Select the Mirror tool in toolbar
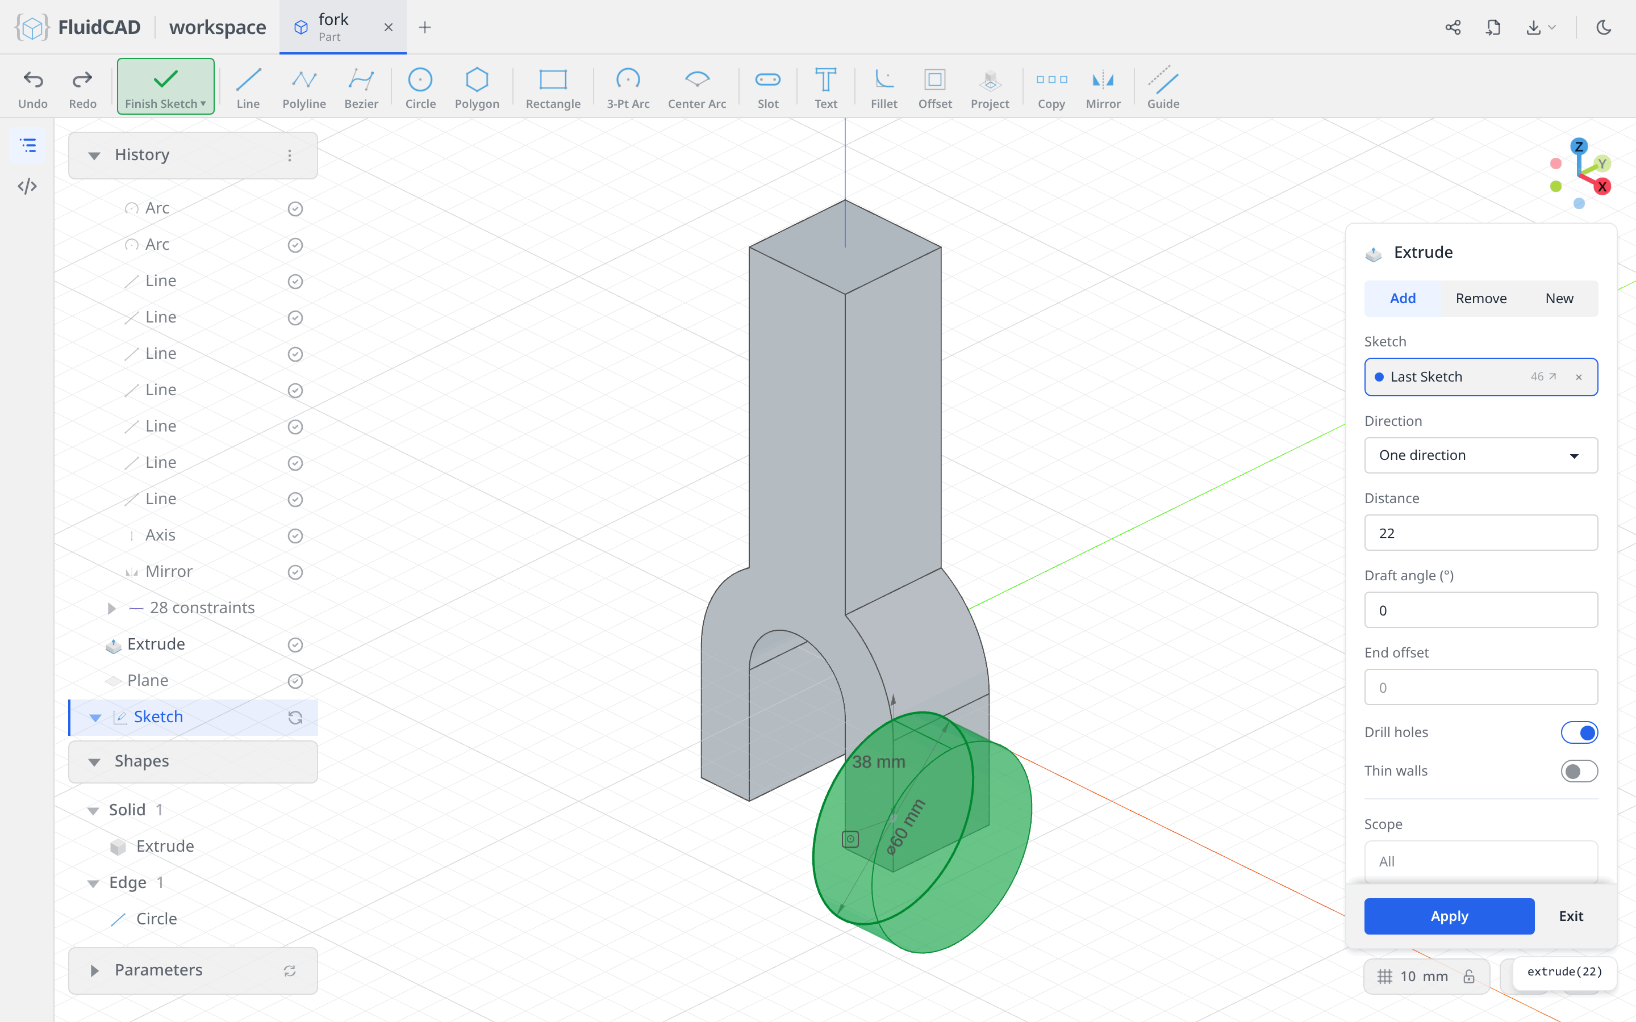Screen dimensions: 1636x1022 pyautogui.click(x=1103, y=88)
